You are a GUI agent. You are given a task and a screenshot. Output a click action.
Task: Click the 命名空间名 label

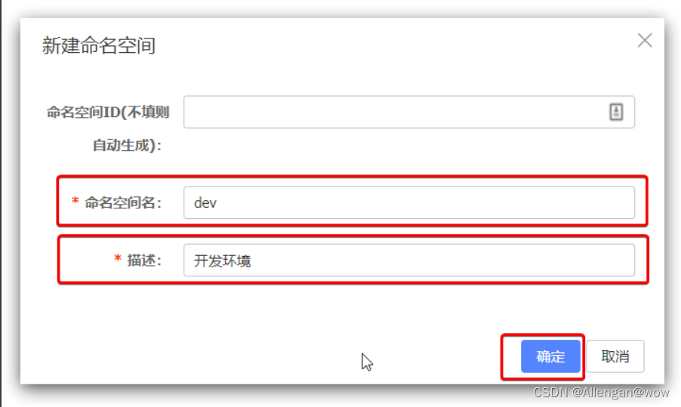point(123,202)
